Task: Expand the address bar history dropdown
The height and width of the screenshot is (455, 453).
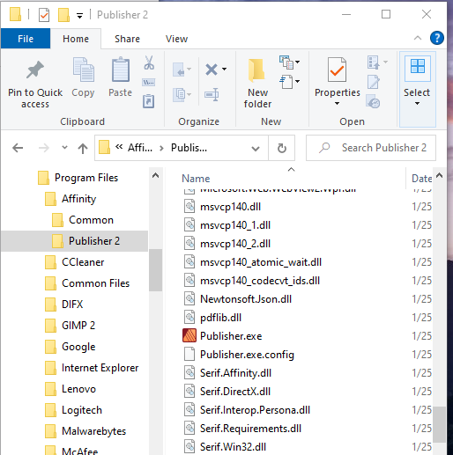Action: (x=256, y=149)
